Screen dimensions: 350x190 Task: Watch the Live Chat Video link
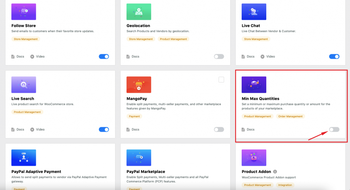(x=271, y=57)
